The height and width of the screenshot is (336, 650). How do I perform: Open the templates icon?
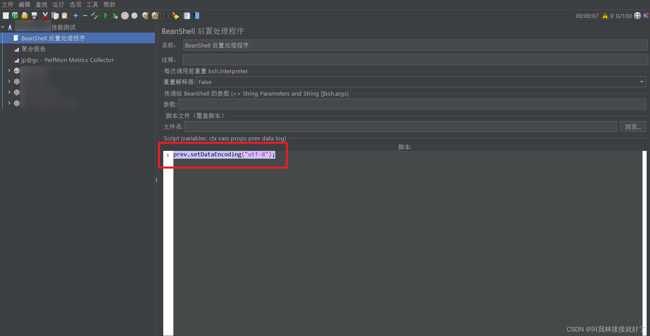point(15,16)
